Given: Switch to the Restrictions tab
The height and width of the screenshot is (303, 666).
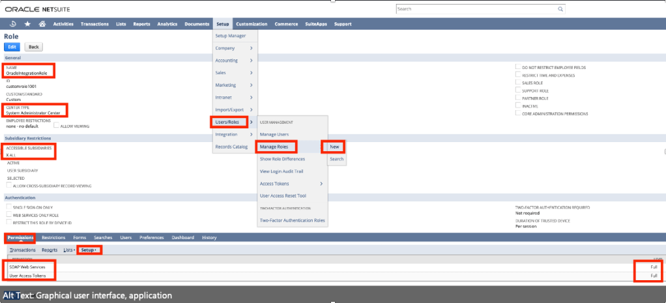Looking at the screenshot, I should 53,237.
